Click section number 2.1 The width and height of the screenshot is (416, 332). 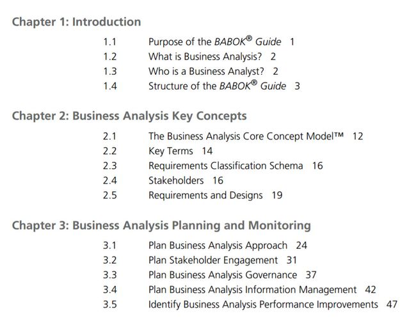coord(110,136)
